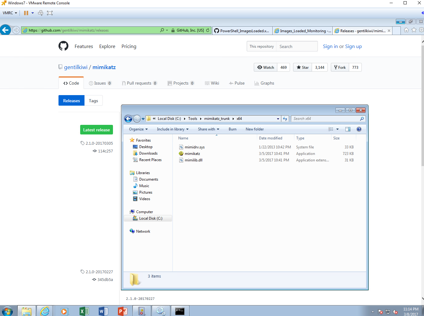Click the Sign in link
This screenshot has width=424, height=316.
tap(330, 46)
